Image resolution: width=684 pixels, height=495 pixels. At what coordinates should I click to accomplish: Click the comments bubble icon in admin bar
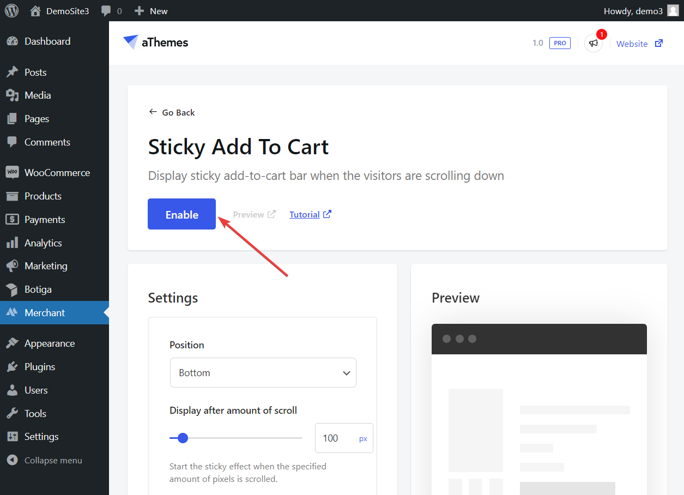click(106, 11)
